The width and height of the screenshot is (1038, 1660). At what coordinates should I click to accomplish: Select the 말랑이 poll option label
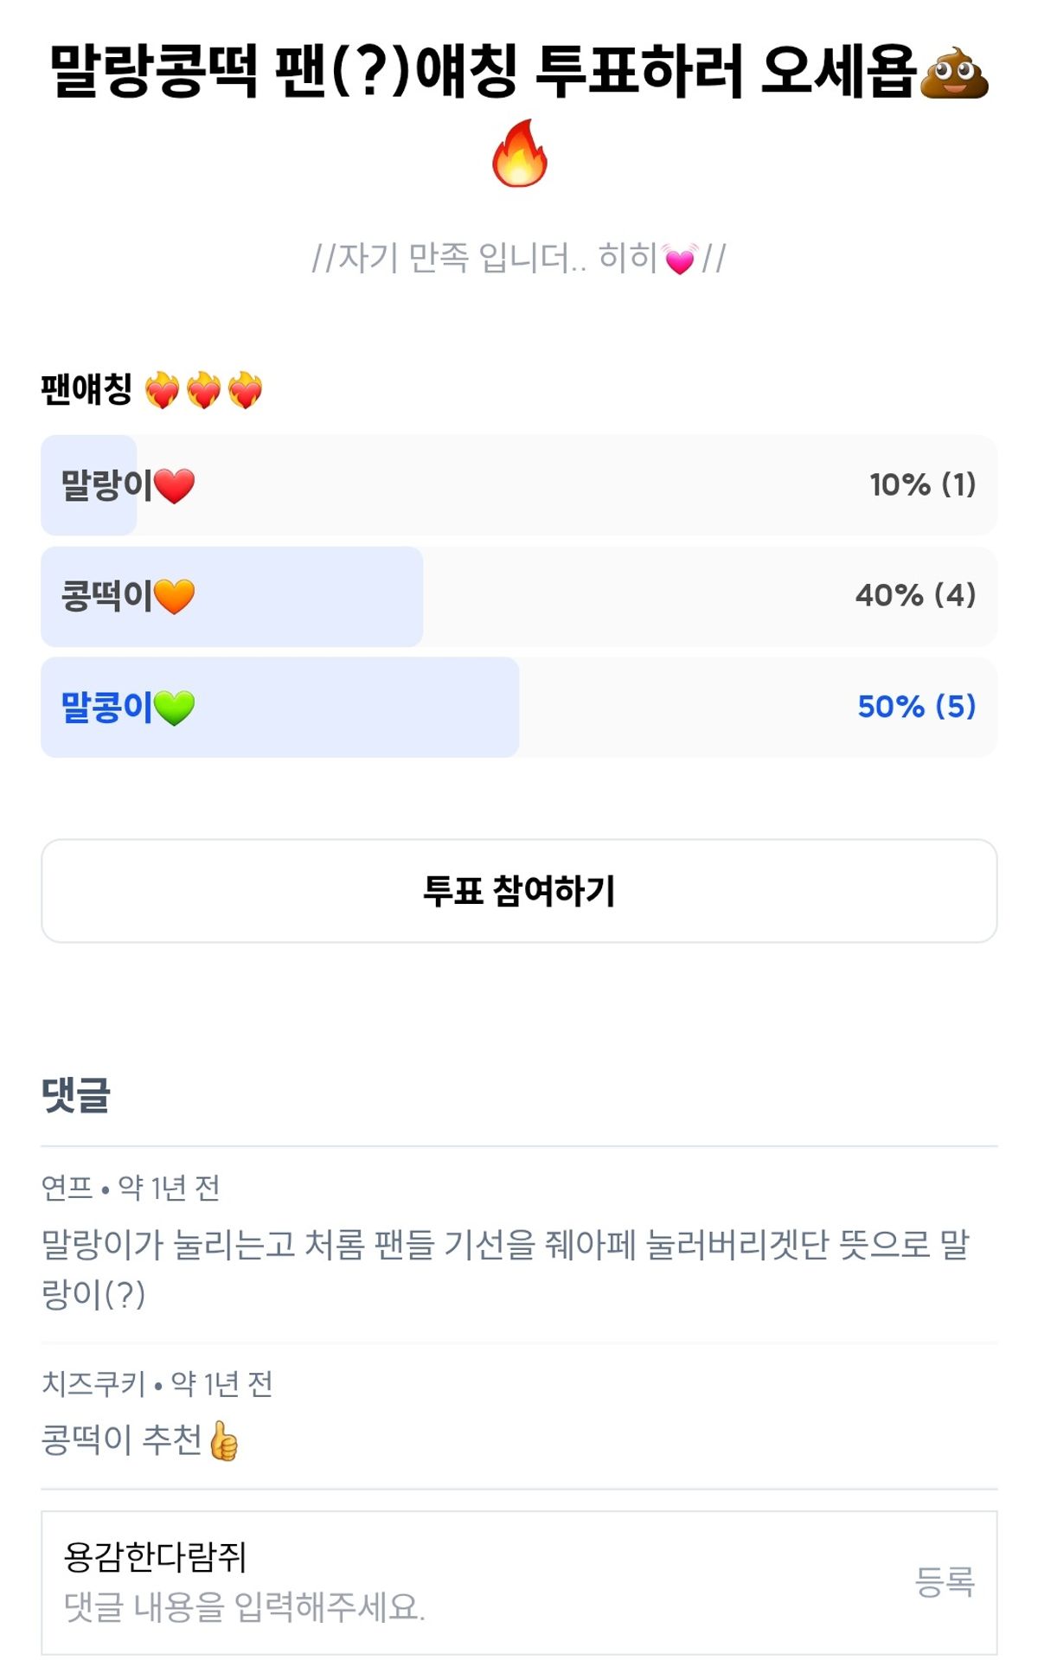point(106,485)
